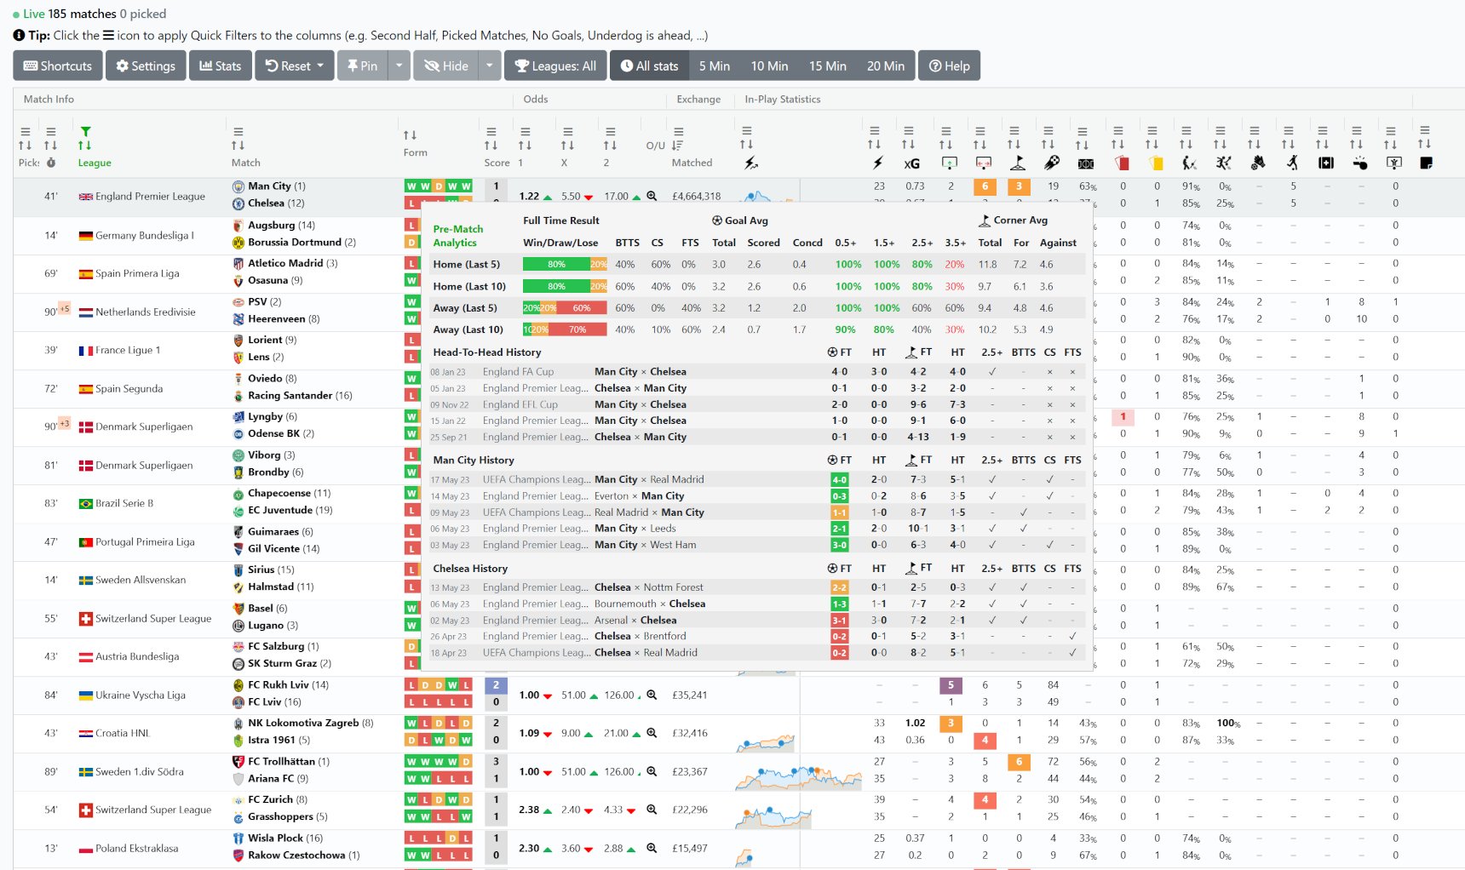Click Away (Last 5) win/draw/lose bar

[x=565, y=307]
